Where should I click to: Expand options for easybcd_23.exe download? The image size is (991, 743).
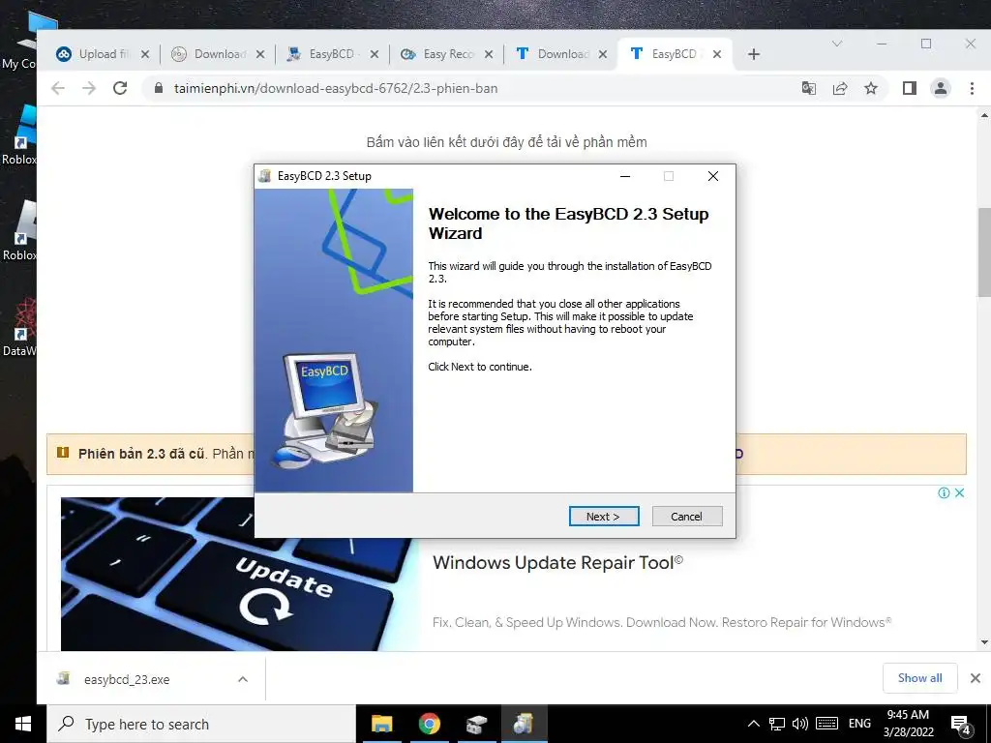[x=243, y=680]
